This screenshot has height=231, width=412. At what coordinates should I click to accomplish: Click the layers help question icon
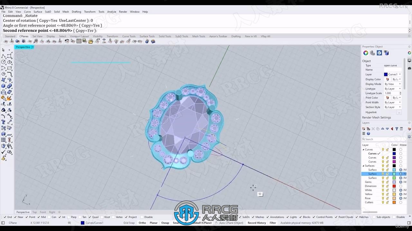pyautogui.click(x=368, y=133)
